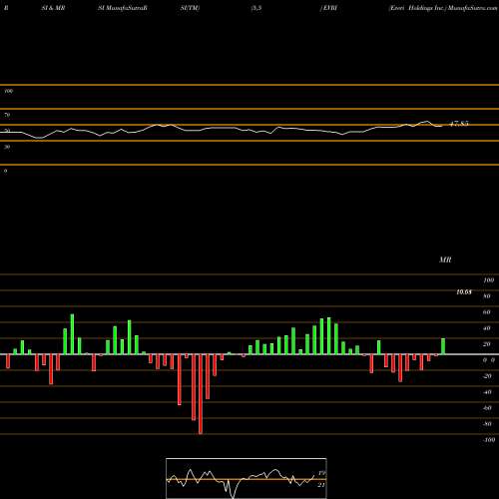The width and height of the screenshot is (499, 499).
Task: Click the 30 level label on RSI axis
Action: [7, 147]
